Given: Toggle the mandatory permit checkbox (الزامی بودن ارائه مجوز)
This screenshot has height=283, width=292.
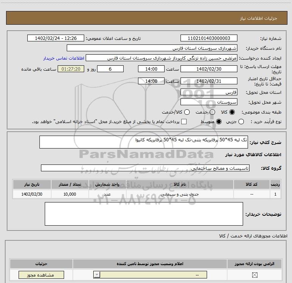Looking at the screenshot, I should click(x=254, y=275).
